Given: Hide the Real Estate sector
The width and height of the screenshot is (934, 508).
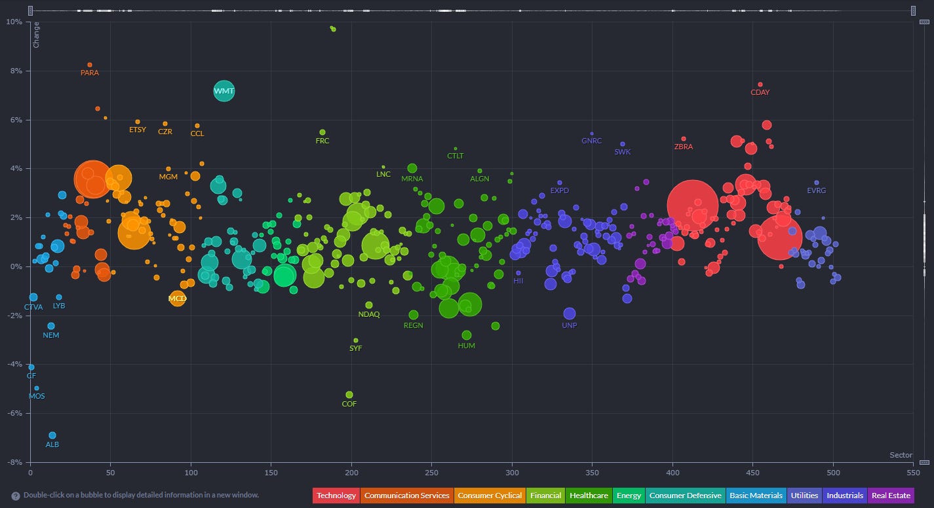Looking at the screenshot, I should pyautogui.click(x=889, y=496).
